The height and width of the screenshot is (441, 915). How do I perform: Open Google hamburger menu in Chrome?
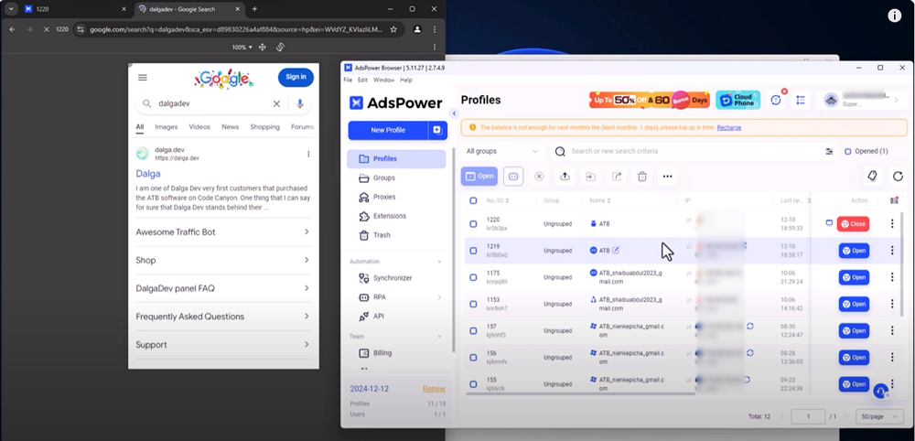[143, 78]
